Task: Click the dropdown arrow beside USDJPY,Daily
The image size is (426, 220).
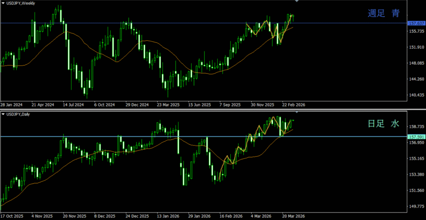Action: 3,114
